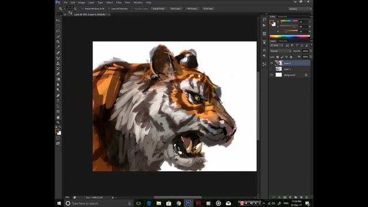Select the Lasso tool
368x207 pixels.
(x=58, y=31)
